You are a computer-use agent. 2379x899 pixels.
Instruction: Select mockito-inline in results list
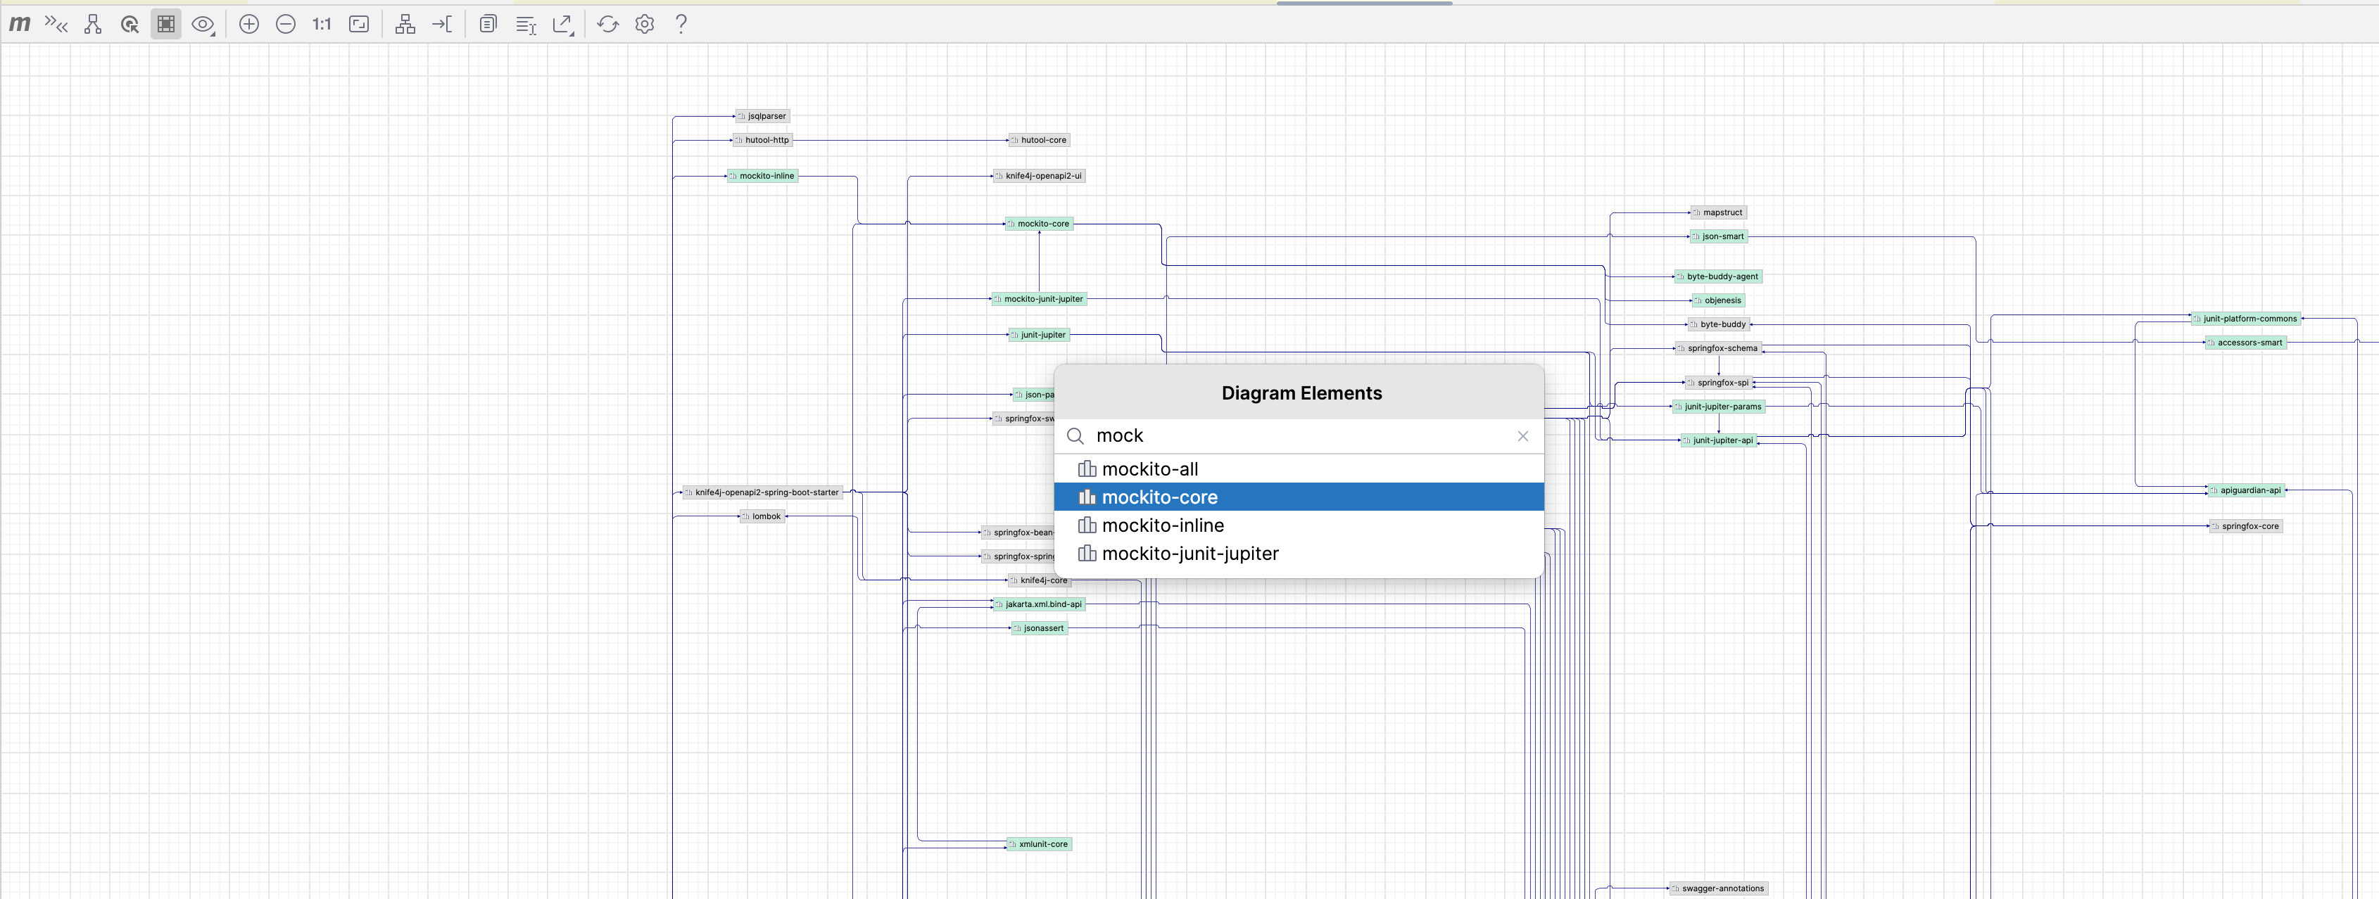click(1299, 525)
